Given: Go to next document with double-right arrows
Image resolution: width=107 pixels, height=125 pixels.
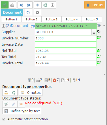Looking at the screenshot, I should tap(29, 5).
